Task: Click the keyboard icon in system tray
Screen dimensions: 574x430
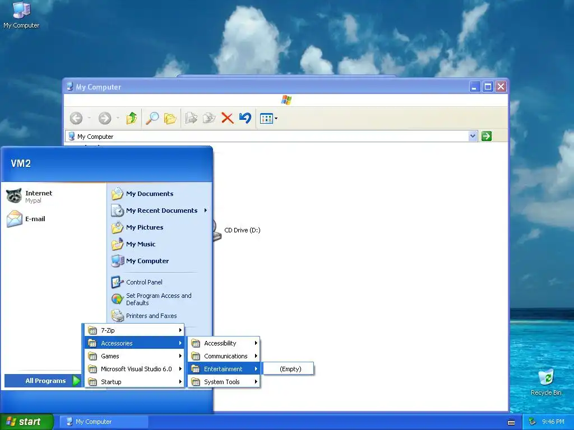Action: click(511, 422)
